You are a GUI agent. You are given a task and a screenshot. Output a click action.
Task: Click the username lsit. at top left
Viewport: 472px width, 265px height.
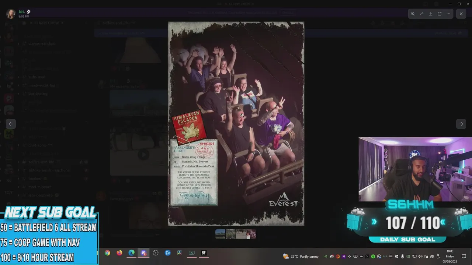22,12
